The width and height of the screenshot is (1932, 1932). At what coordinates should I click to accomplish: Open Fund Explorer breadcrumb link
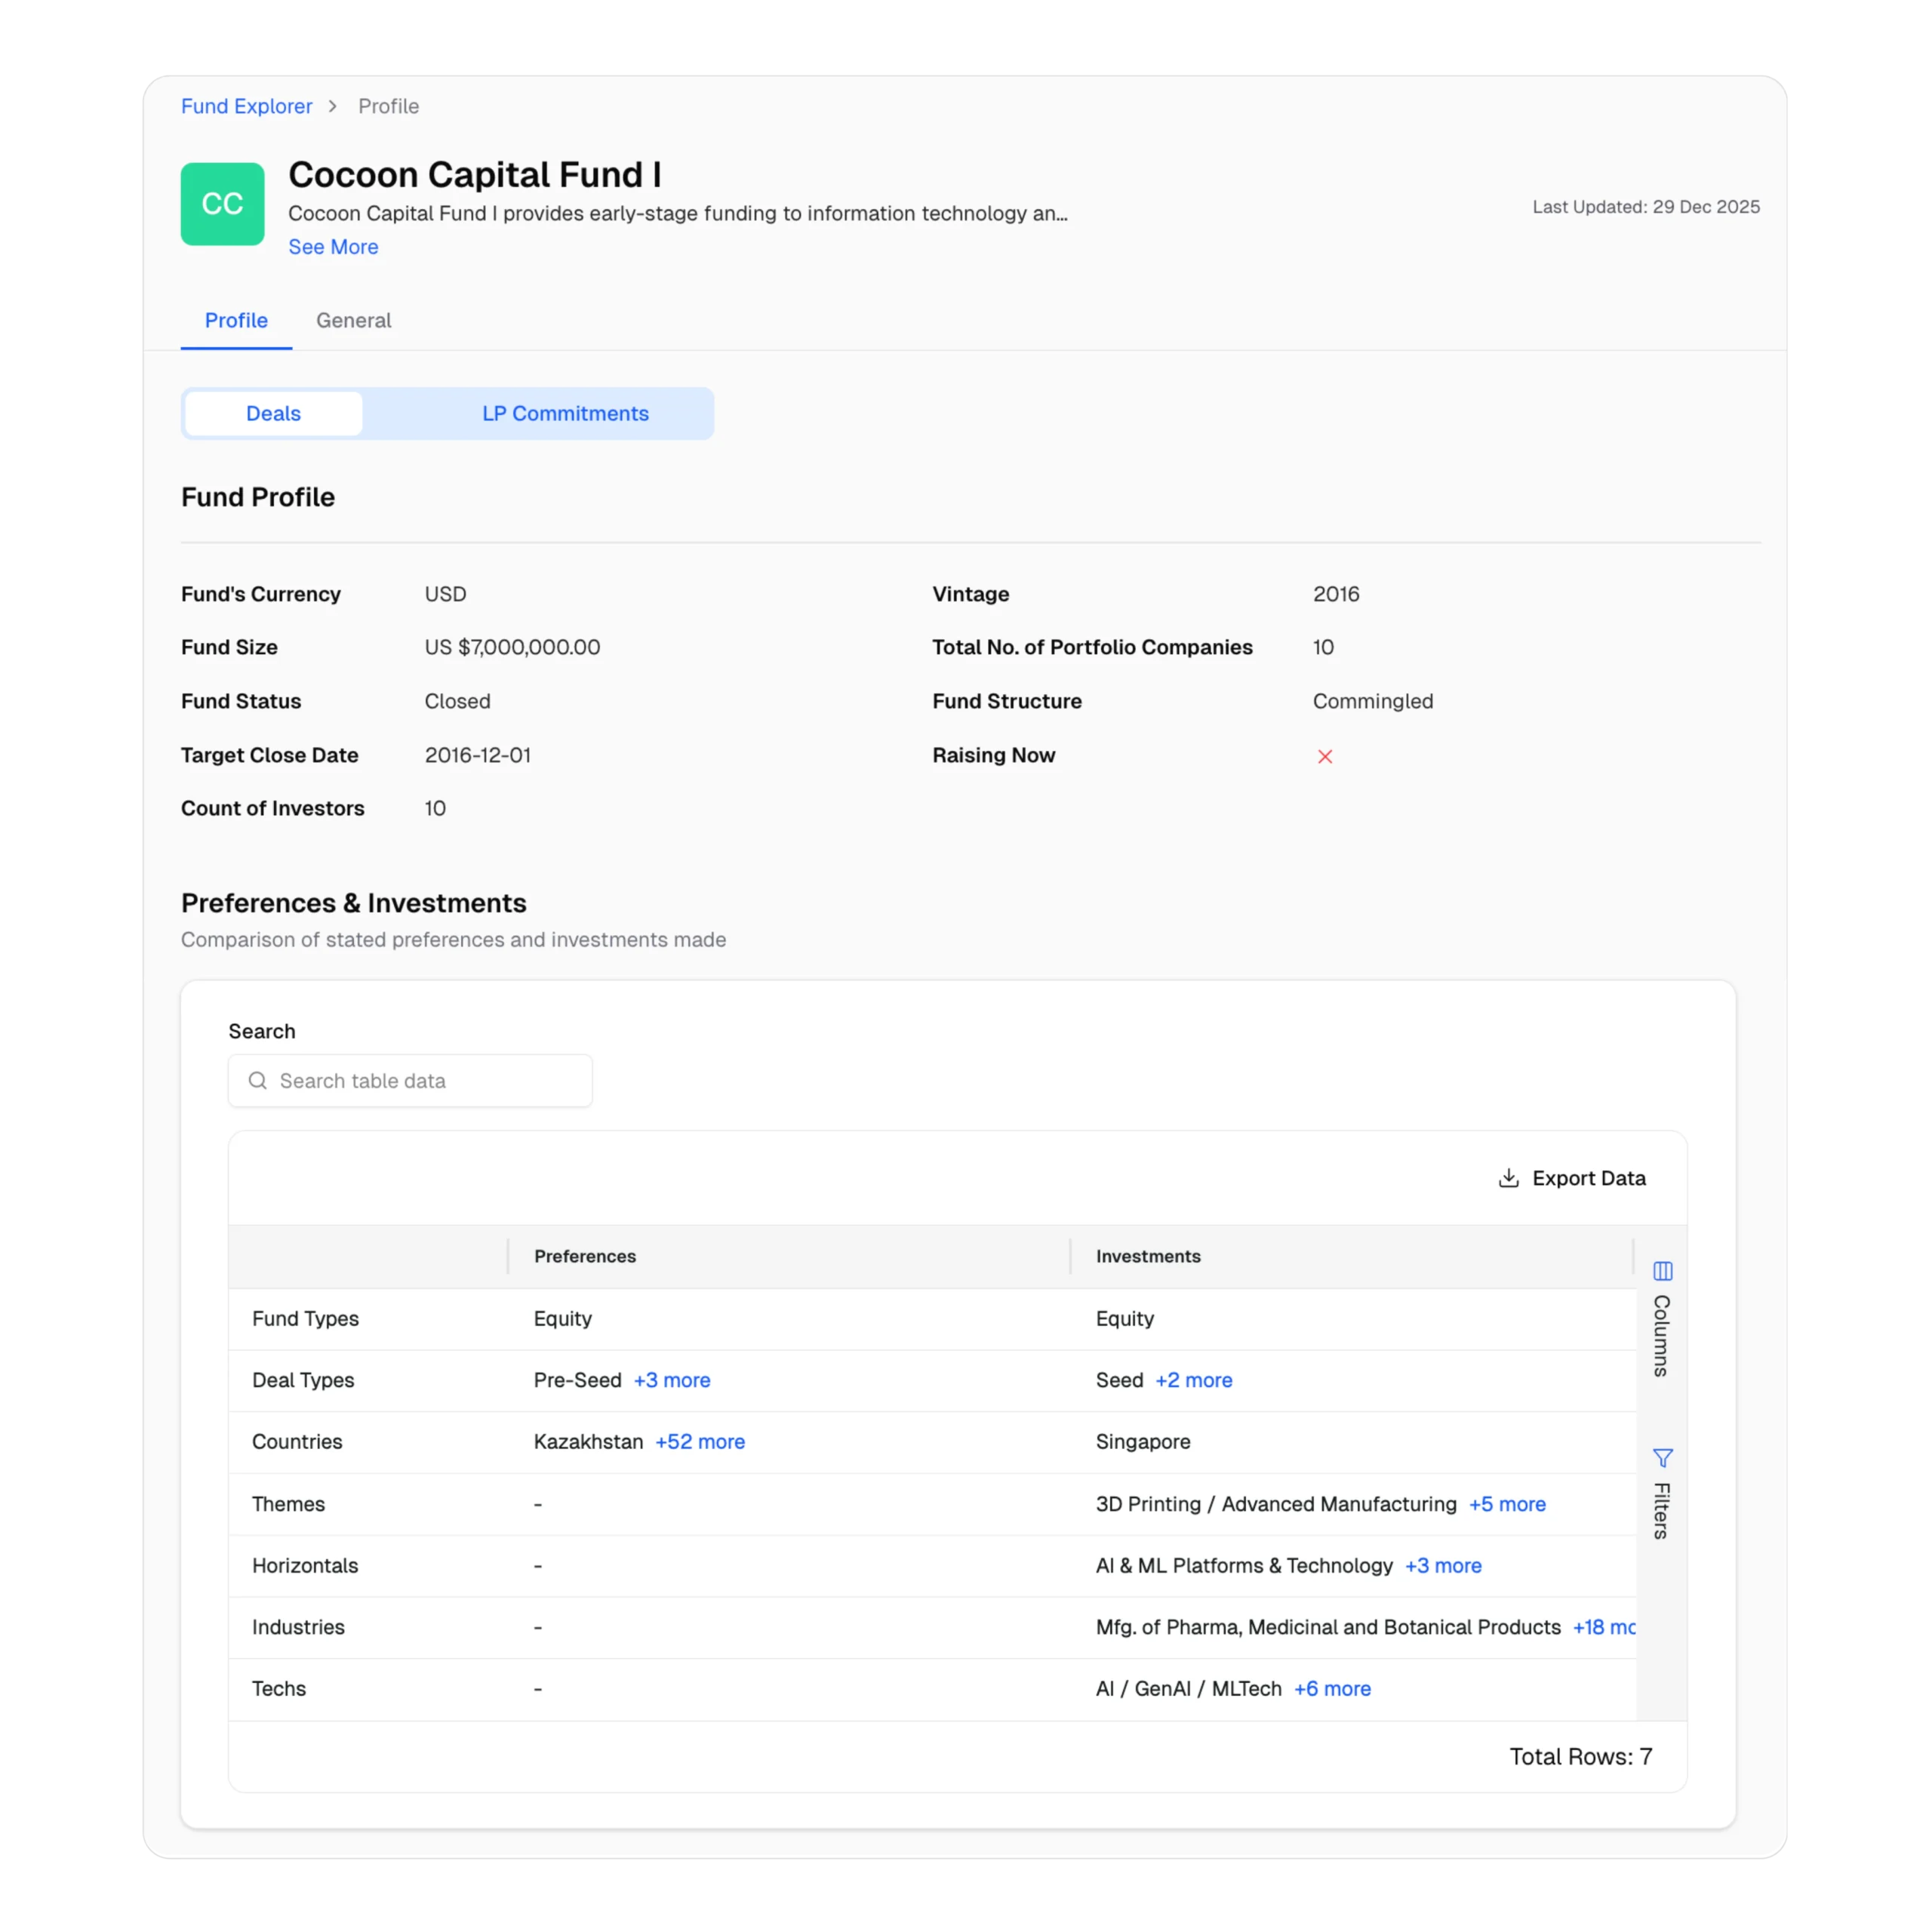click(246, 106)
